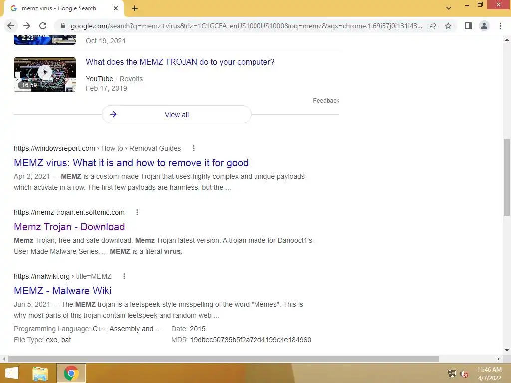The width and height of the screenshot is (511, 383).
Task: Open Chrome three-dot menu
Action: pos(500,26)
